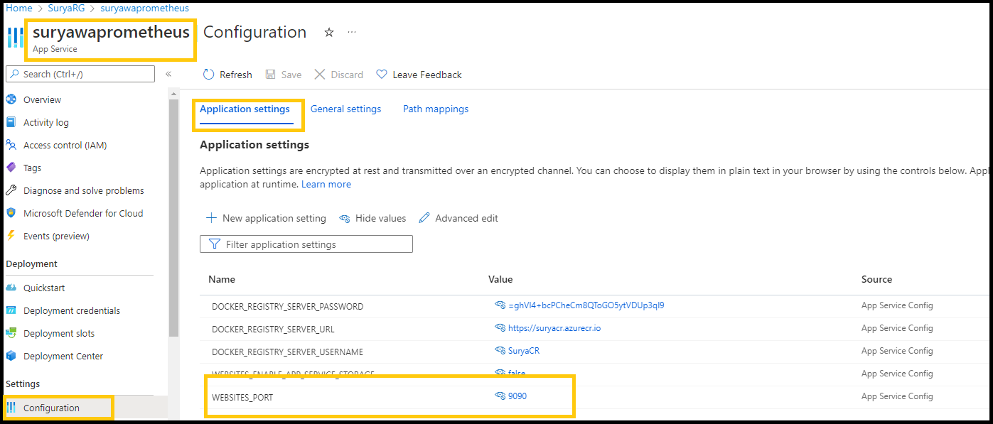
Task: Open the more options ellipsis beside Configuration
Action: pos(352,33)
